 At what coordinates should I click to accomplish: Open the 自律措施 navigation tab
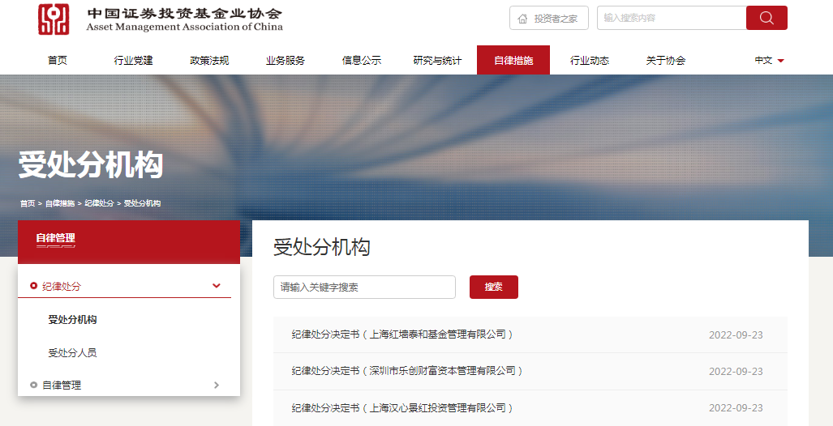(x=513, y=60)
